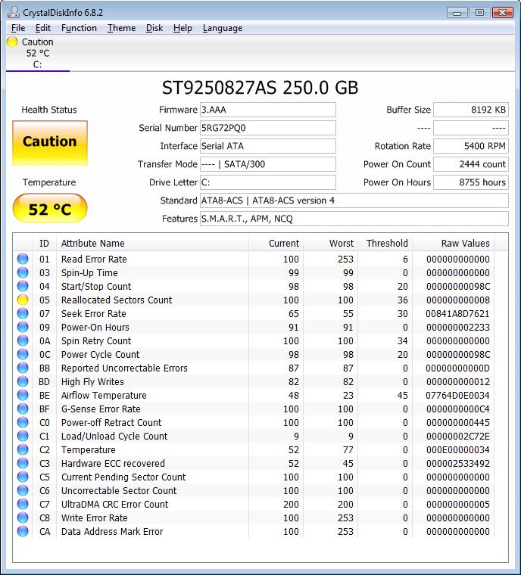Viewport: 521px width, 575px height.
Task: Click the blue orb for Seek Error Rate
Action: [x=23, y=313]
